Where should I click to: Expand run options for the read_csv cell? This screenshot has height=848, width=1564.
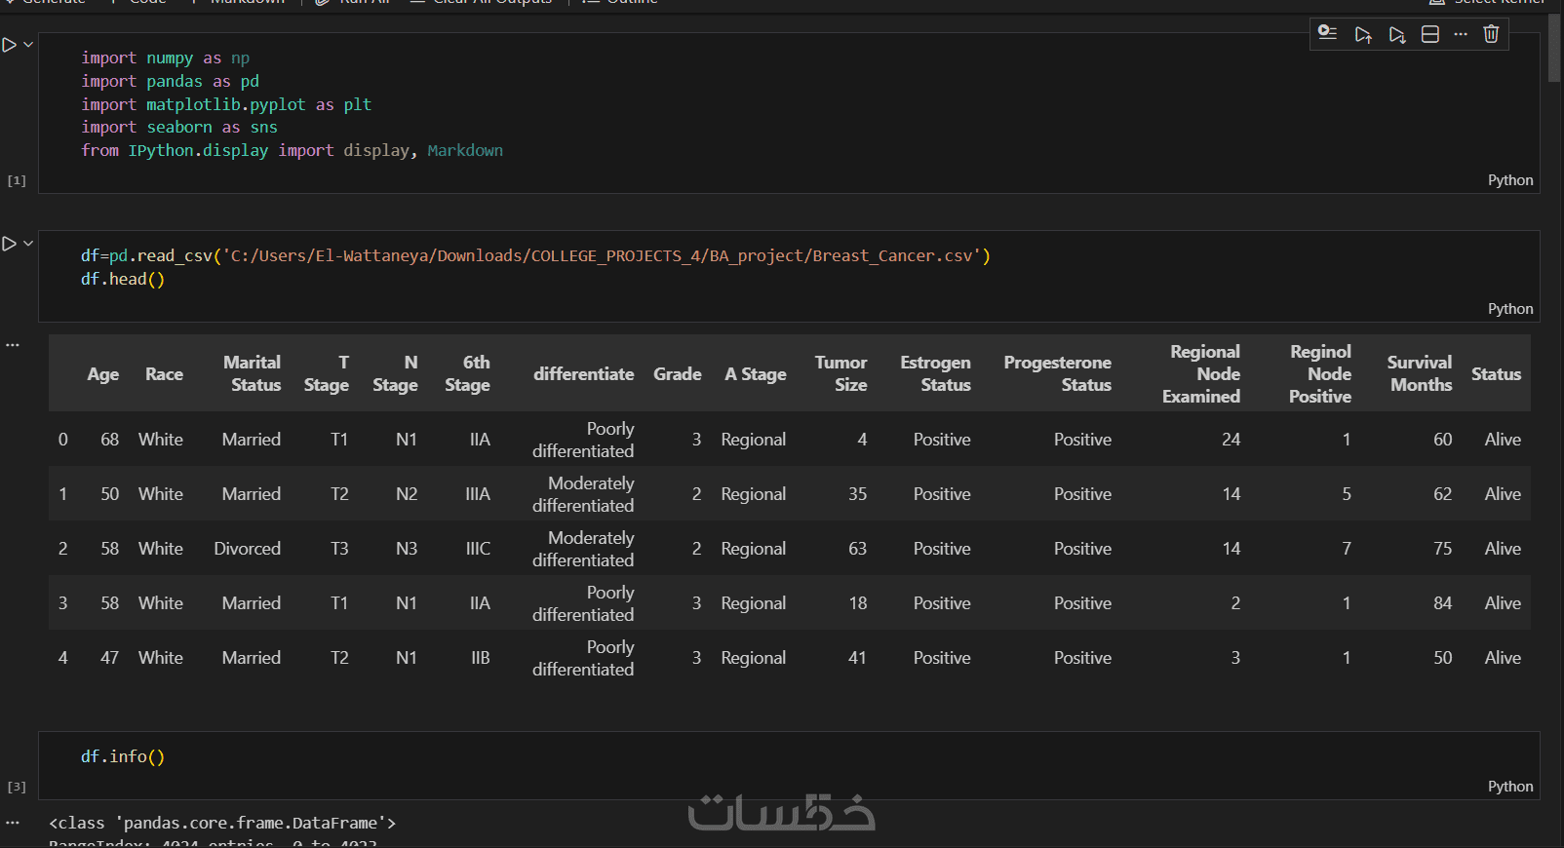tap(28, 244)
